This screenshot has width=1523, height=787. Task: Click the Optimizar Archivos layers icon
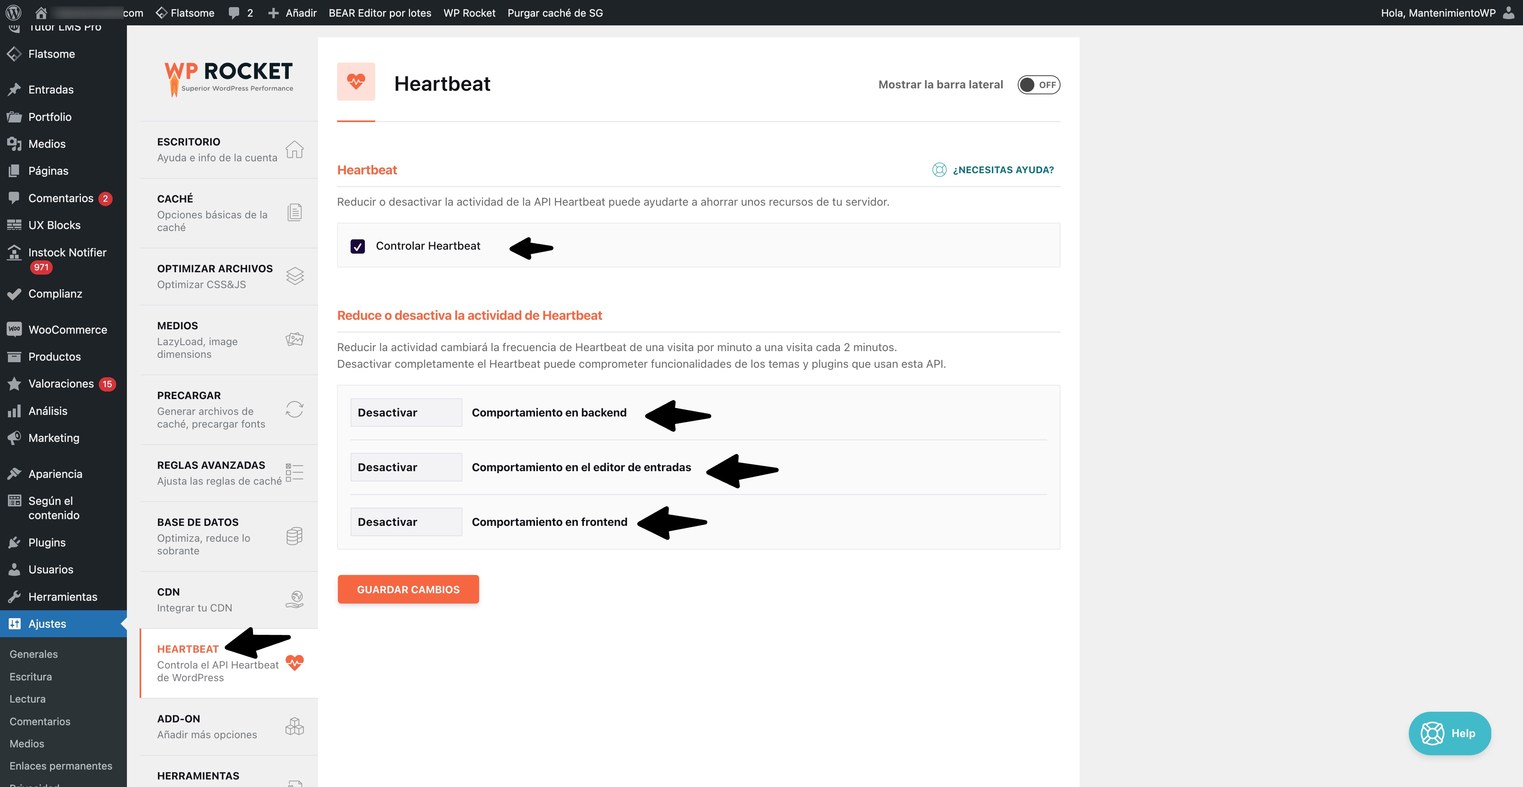[294, 276]
